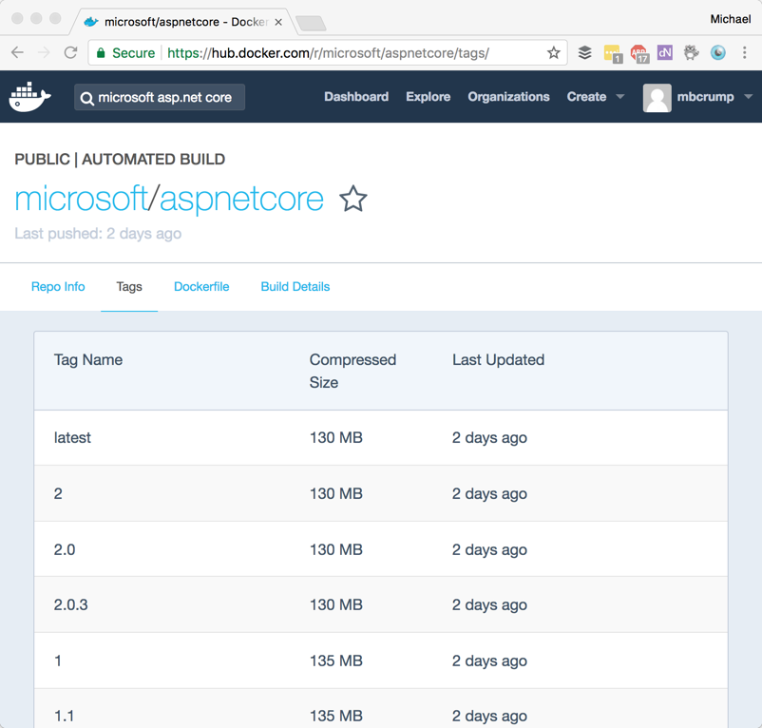Click the browser address bar URL
This screenshot has height=728, width=762.
click(x=328, y=52)
